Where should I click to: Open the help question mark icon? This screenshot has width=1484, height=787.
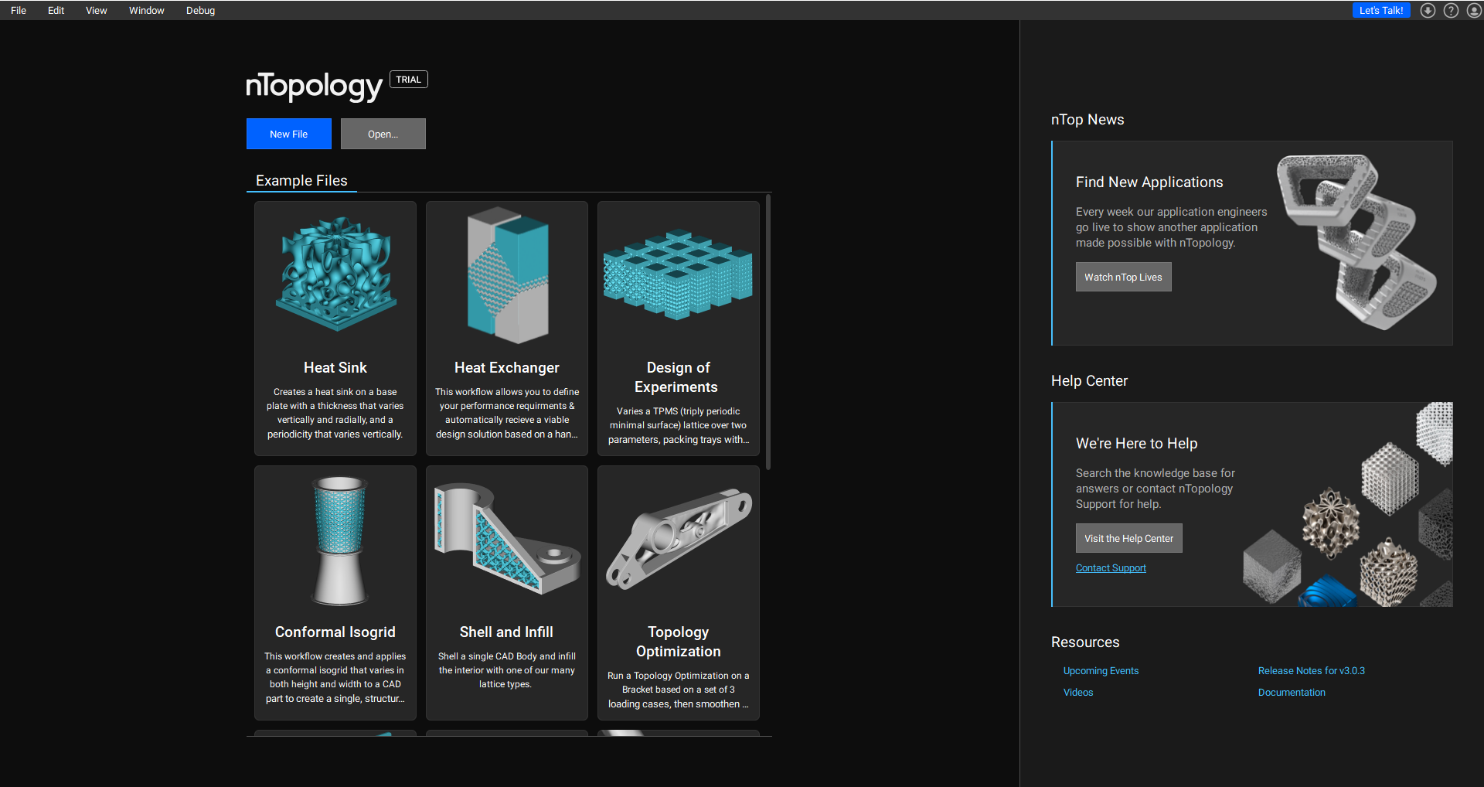point(1451,10)
